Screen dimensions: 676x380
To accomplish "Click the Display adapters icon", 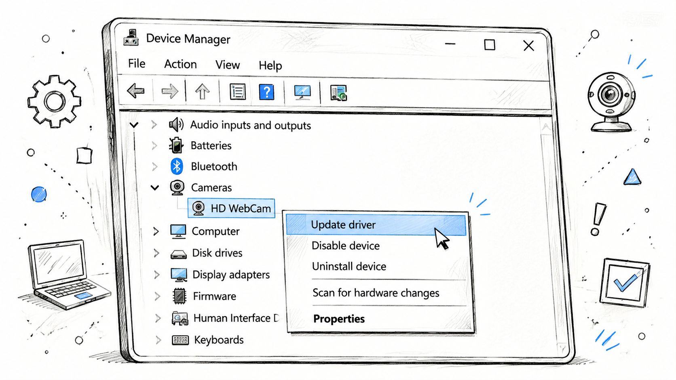I will (x=179, y=275).
